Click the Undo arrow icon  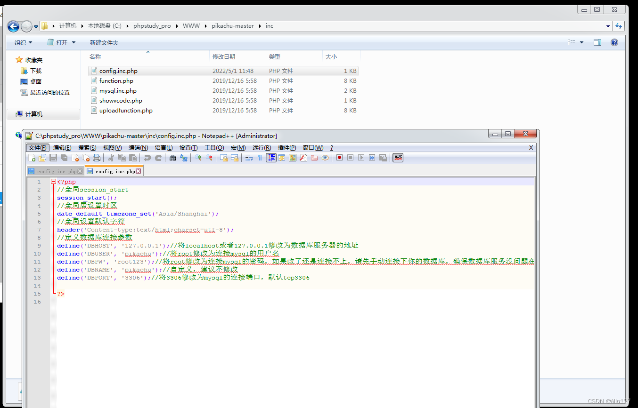(148, 158)
